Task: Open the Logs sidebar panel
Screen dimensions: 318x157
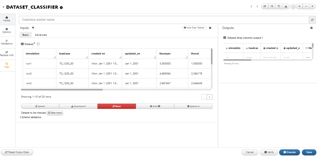Action: 7,65
